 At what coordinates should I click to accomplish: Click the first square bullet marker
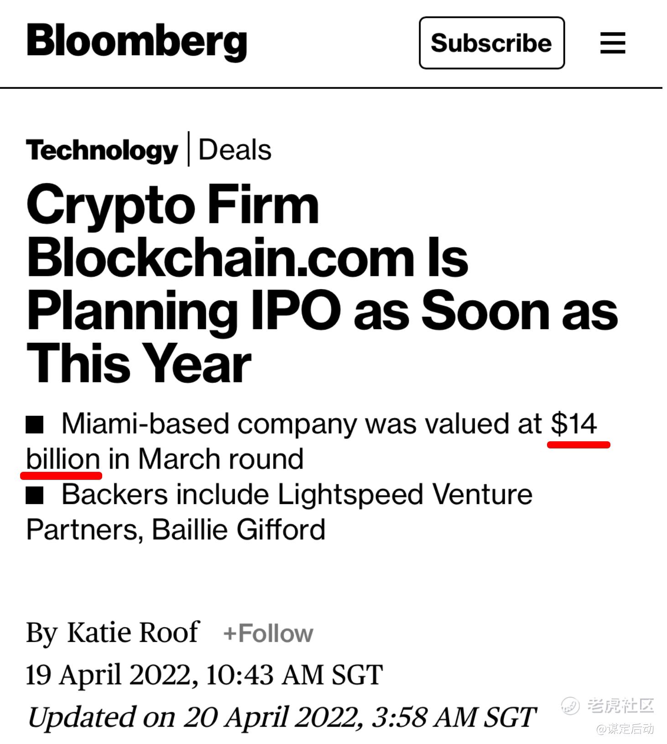(x=35, y=424)
